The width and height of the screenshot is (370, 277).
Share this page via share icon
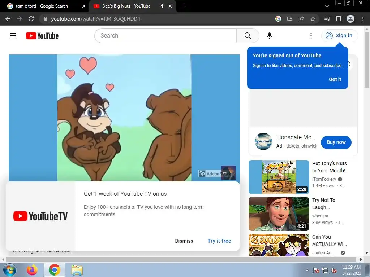click(301, 19)
